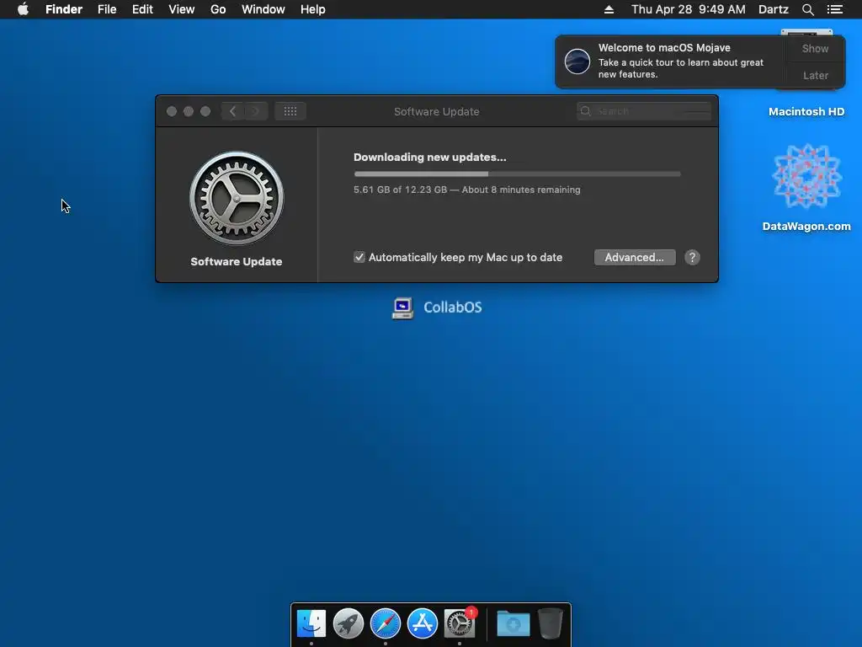Viewport: 862px width, 647px height.
Task: Open the Edit menu
Action: click(142, 9)
